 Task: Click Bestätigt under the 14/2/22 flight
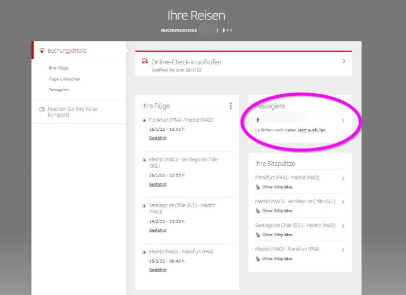pyautogui.click(x=157, y=230)
